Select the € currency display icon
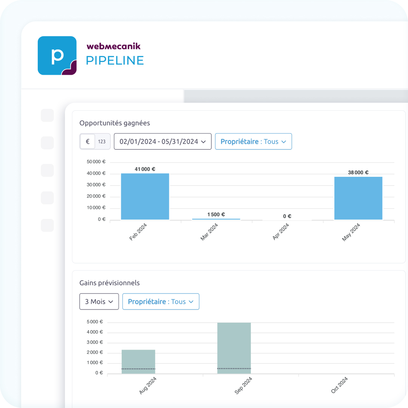 click(x=87, y=141)
